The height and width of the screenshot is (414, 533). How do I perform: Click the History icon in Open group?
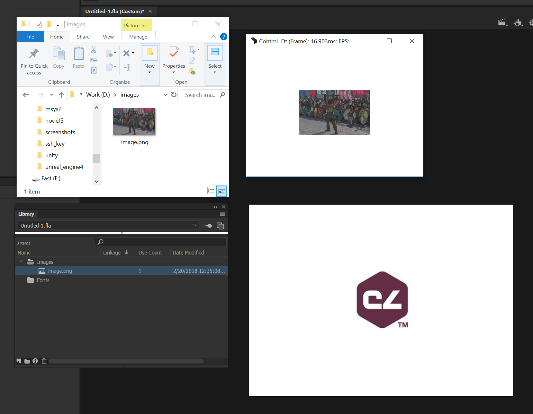tap(192, 71)
